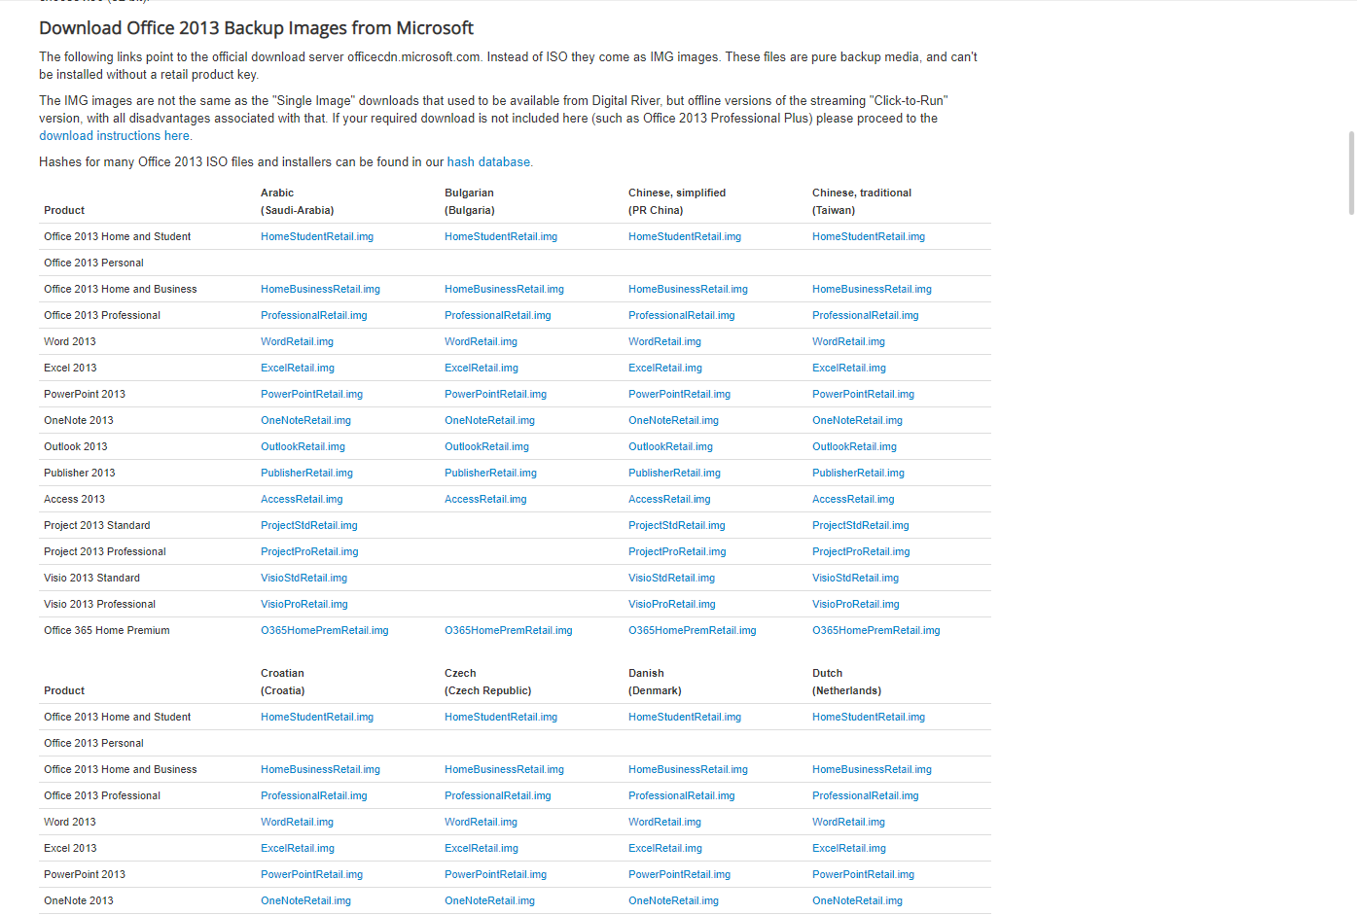Image resolution: width=1357 pixels, height=915 pixels.
Task: Download Danish ProfessionalRetail.img
Action: [x=682, y=796]
